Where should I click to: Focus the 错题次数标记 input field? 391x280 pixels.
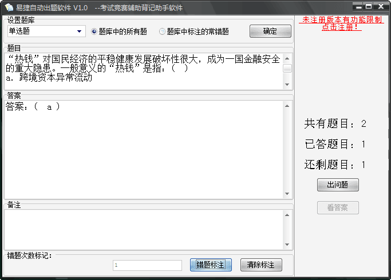click(x=147, y=265)
